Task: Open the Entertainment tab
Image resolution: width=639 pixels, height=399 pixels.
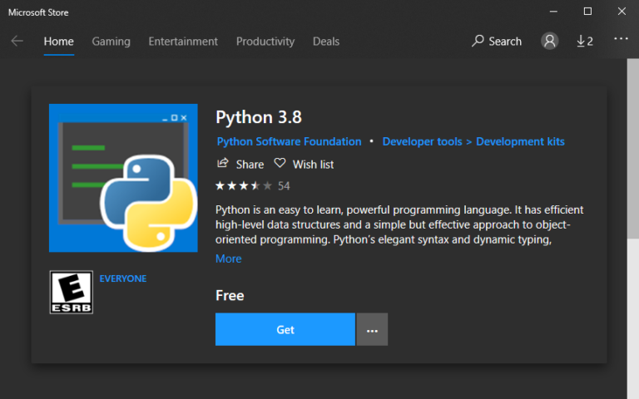Action: 183,41
